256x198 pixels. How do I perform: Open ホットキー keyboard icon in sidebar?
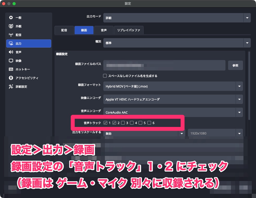tap(11, 69)
